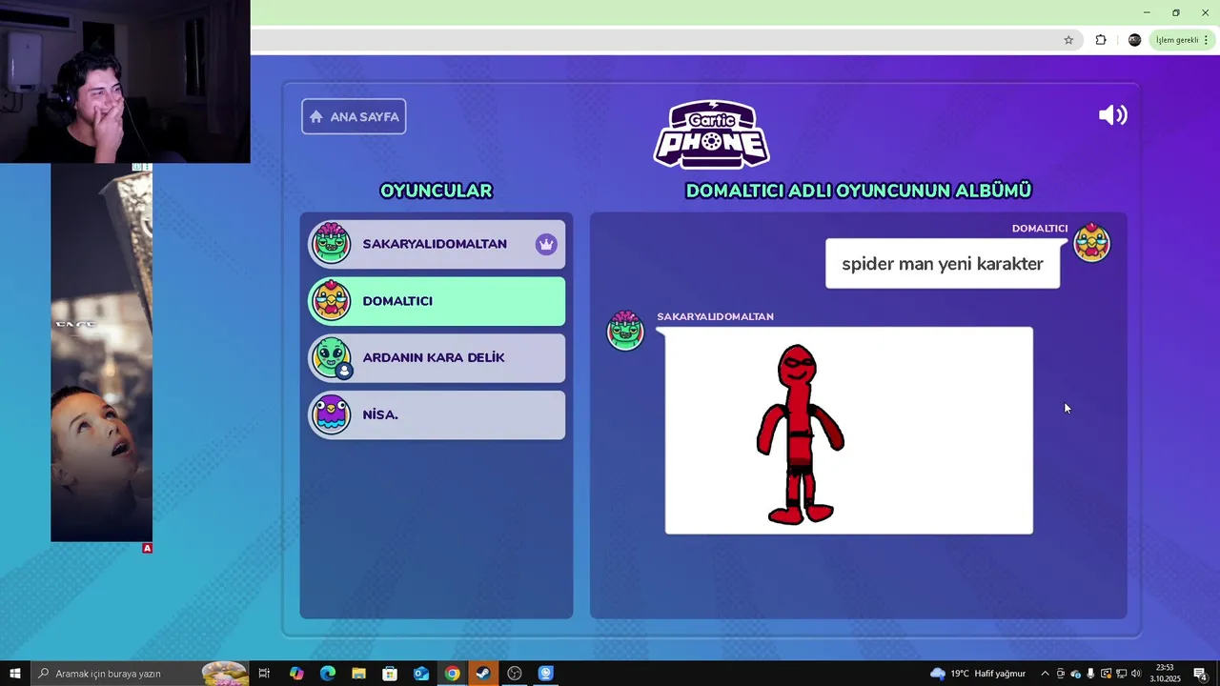Open the Windows Start menu
The image size is (1220, 686).
pos(14,674)
